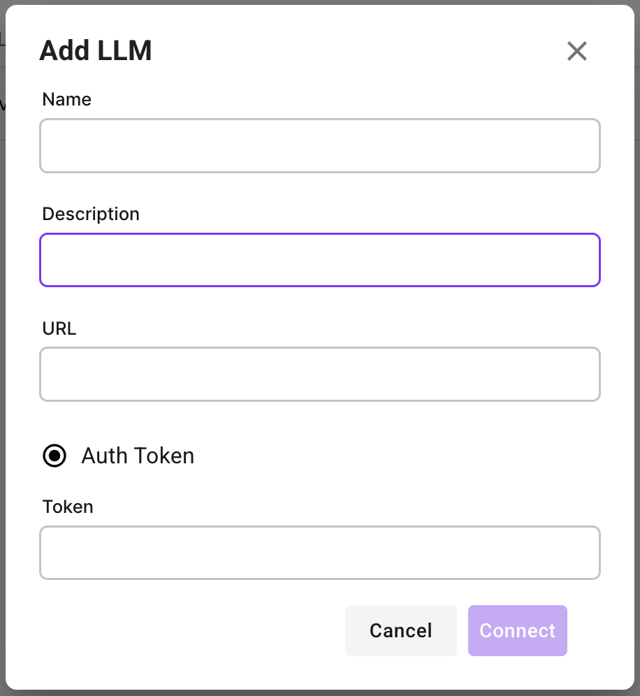Click the "Description" field label
This screenshot has height=696, width=640.
[x=91, y=214]
